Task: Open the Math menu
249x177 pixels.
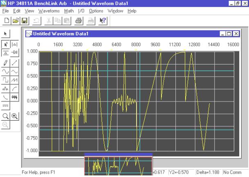Action: tap(69, 11)
